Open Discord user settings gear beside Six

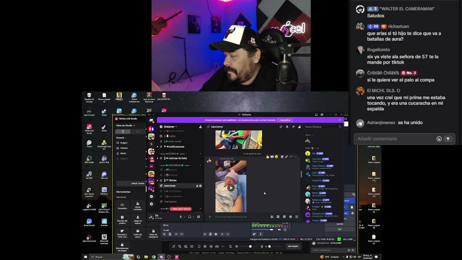point(198,217)
